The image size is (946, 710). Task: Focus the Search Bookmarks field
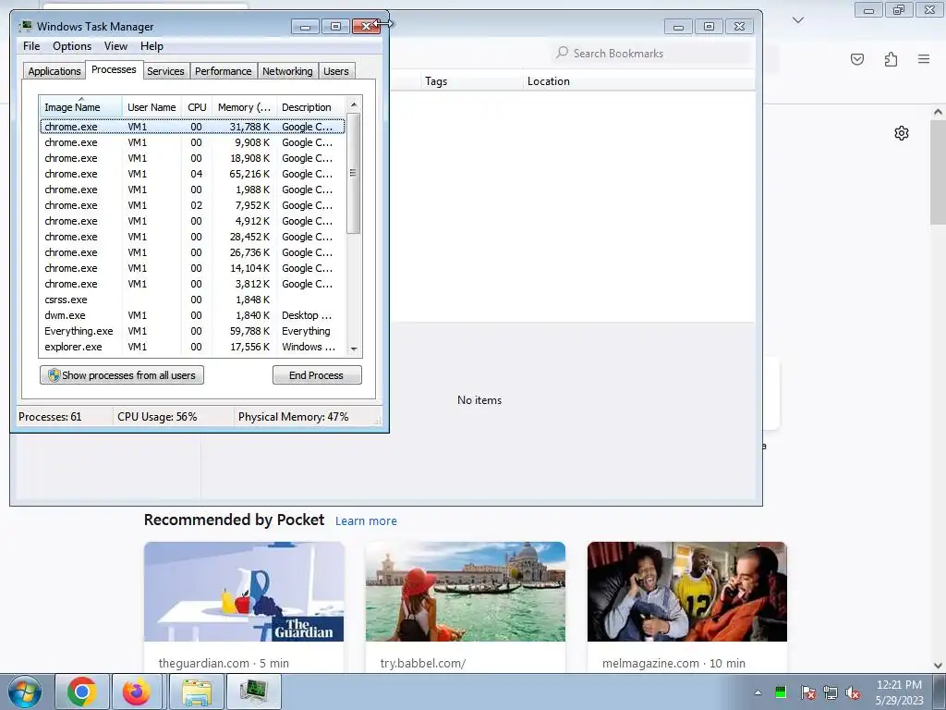point(651,53)
